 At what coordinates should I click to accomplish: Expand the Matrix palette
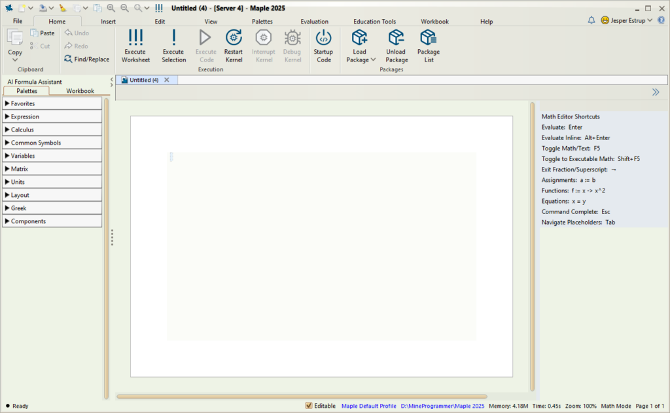click(x=52, y=169)
